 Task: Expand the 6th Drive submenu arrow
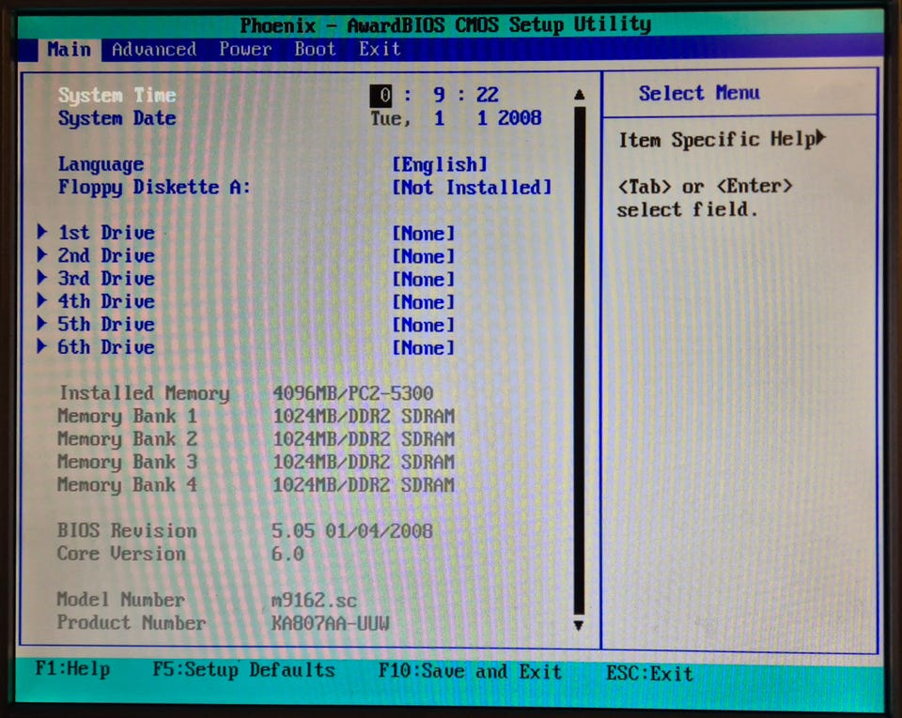(42, 345)
